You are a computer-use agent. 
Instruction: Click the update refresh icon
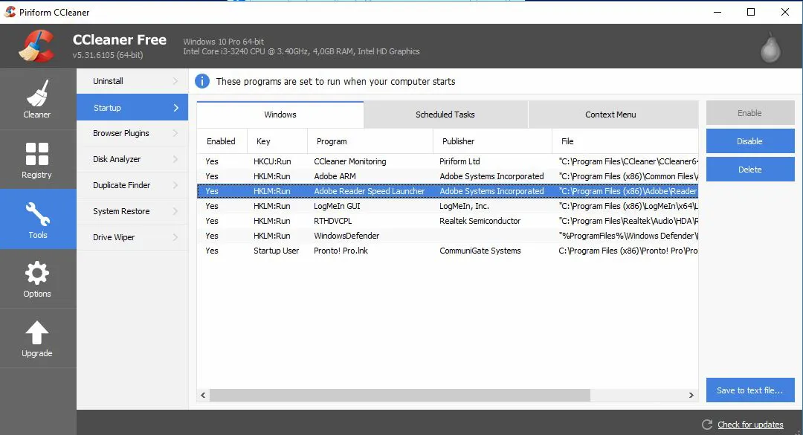coord(706,425)
